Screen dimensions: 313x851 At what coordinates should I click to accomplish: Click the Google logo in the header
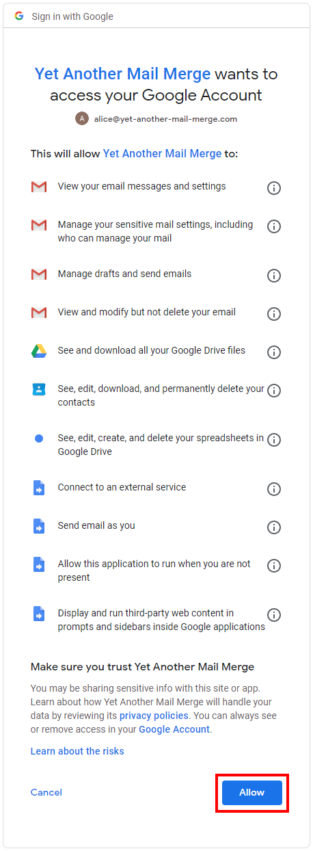(19, 16)
